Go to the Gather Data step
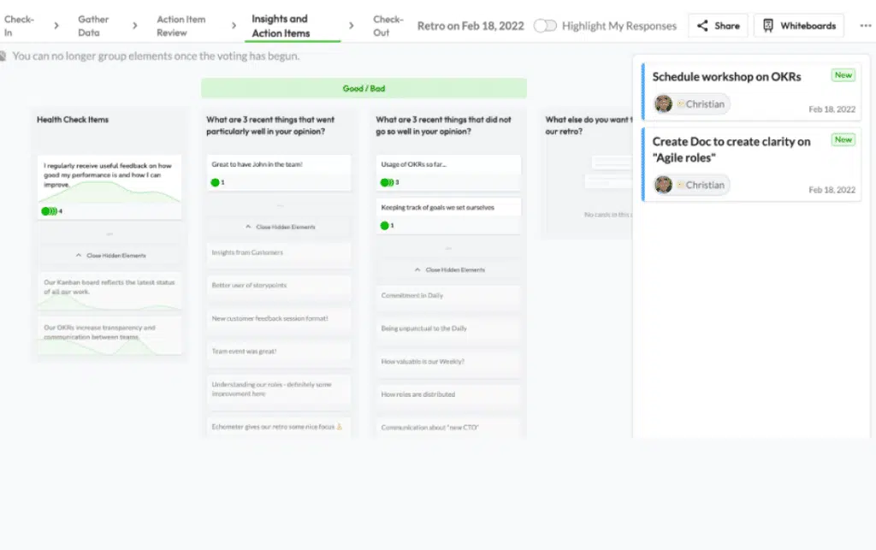 (92, 26)
